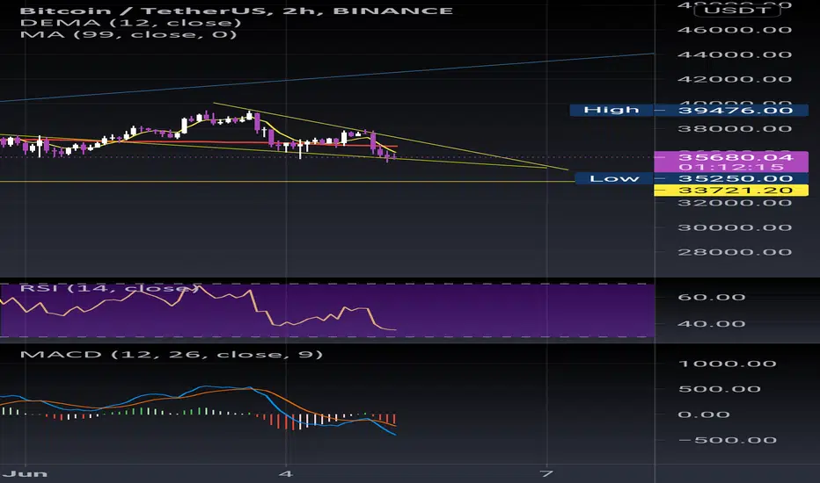Viewport: 820px width, 483px height.
Task: Select the DEMA (12, close) indicator label
Action: 131,23
